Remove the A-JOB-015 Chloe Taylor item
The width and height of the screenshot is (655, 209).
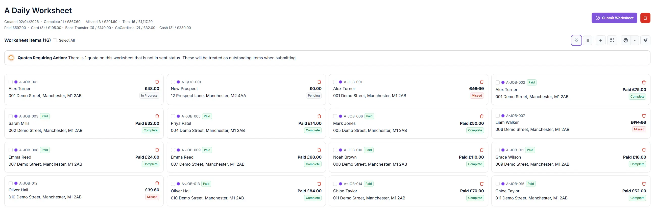tap(644, 184)
